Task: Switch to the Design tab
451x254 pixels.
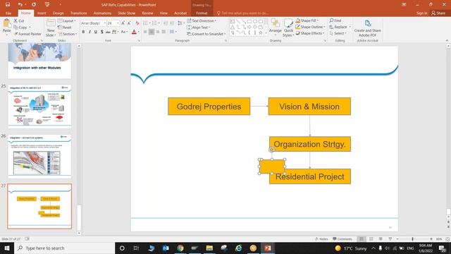Action: coord(58,13)
